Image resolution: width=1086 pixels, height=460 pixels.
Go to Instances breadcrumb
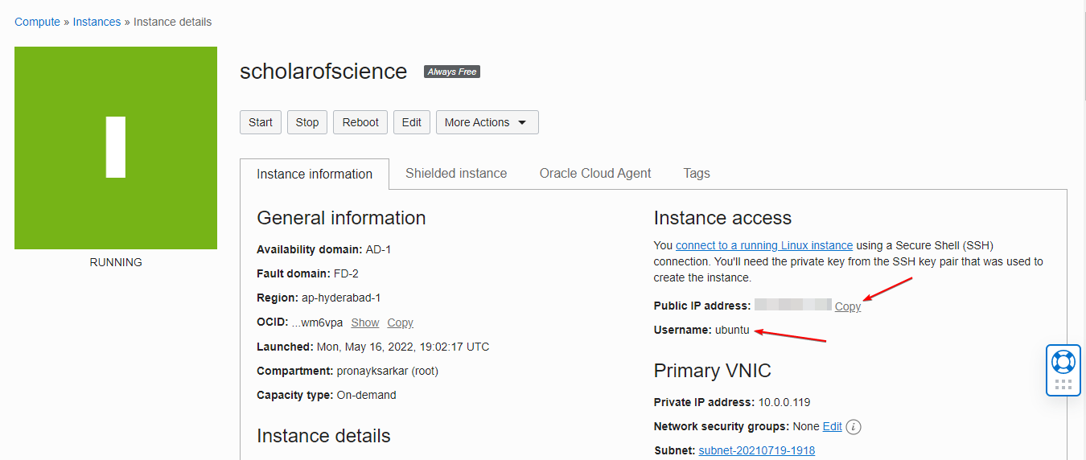pos(97,22)
